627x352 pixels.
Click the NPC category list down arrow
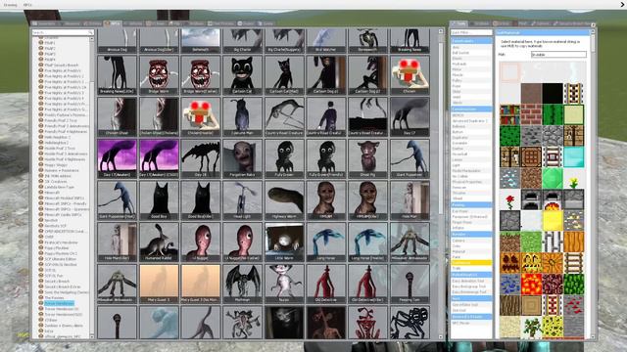pyautogui.click(x=91, y=336)
